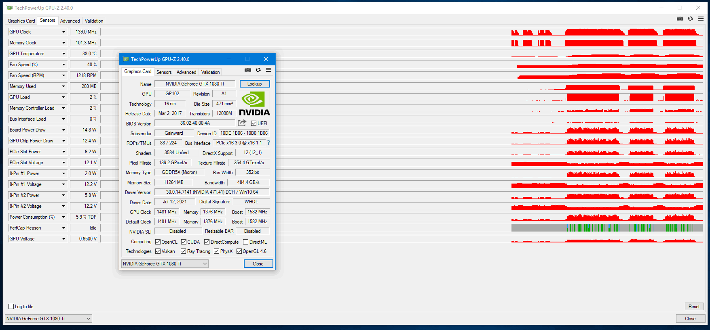Open PerfCap Reason sensor dropdown
Image resolution: width=710 pixels, height=330 pixels.
pyautogui.click(x=63, y=228)
